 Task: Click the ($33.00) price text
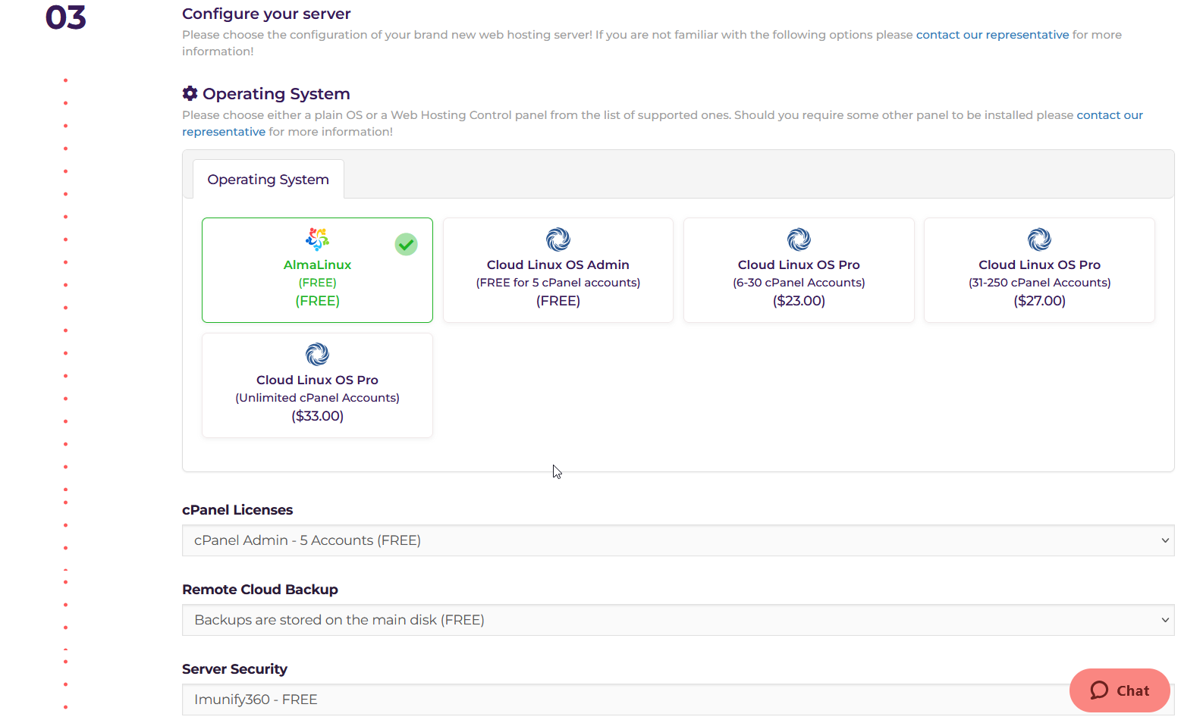tap(317, 416)
